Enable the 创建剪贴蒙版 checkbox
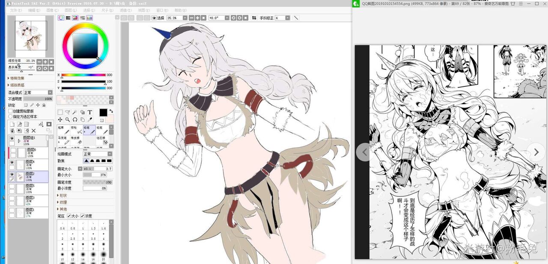Image resolution: width=548 pixels, height=264 pixels. tap(11, 111)
